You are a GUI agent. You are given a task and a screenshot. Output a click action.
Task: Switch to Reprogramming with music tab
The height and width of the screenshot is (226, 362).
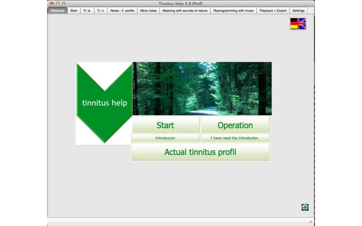(233, 10)
